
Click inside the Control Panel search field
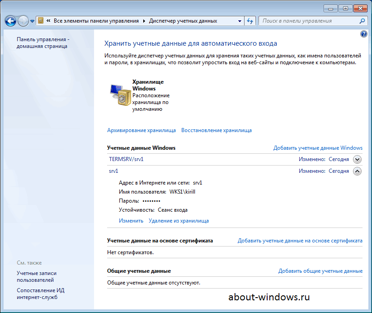point(303,20)
